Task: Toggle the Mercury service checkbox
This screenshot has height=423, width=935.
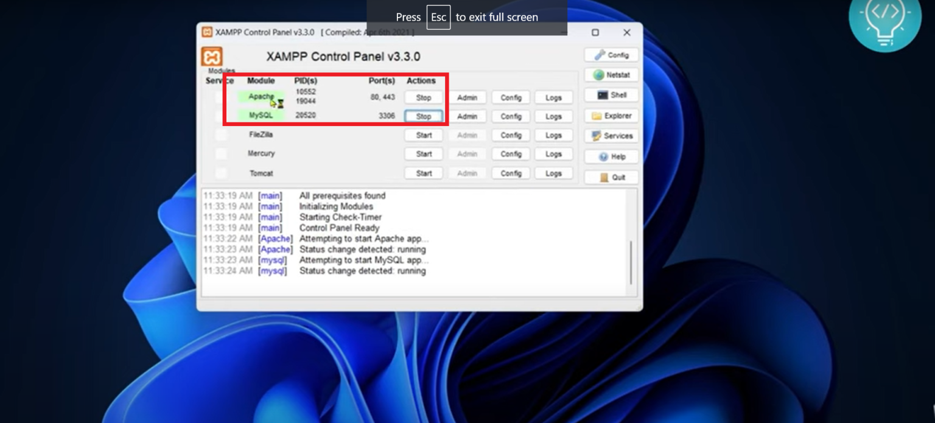Action: 221,154
